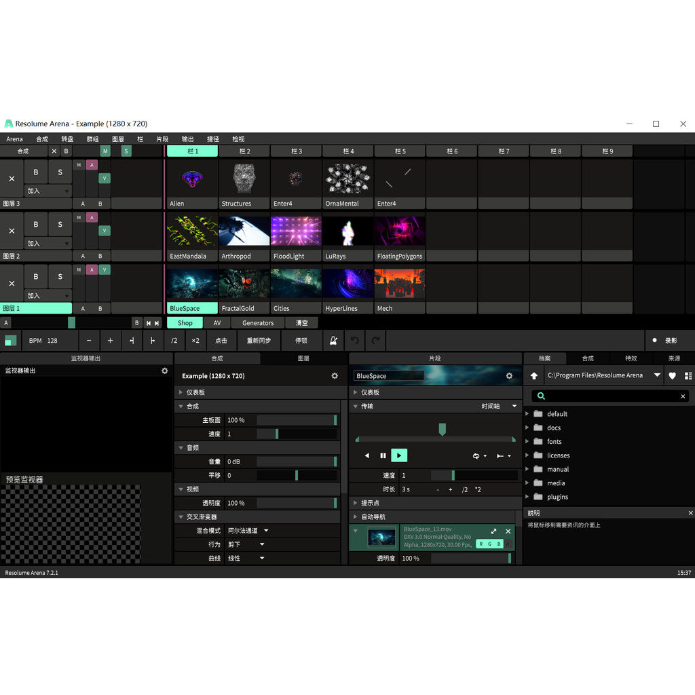The width and height of the screenshot is (695, 695).
Task: Click the BPM nudge right icon
Action: 153,341
